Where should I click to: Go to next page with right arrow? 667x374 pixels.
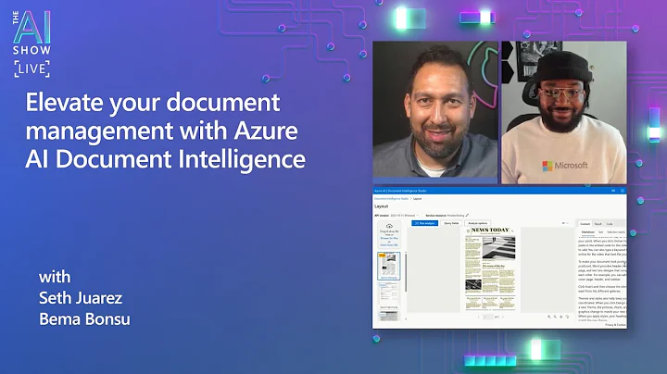tap(503, 317)
